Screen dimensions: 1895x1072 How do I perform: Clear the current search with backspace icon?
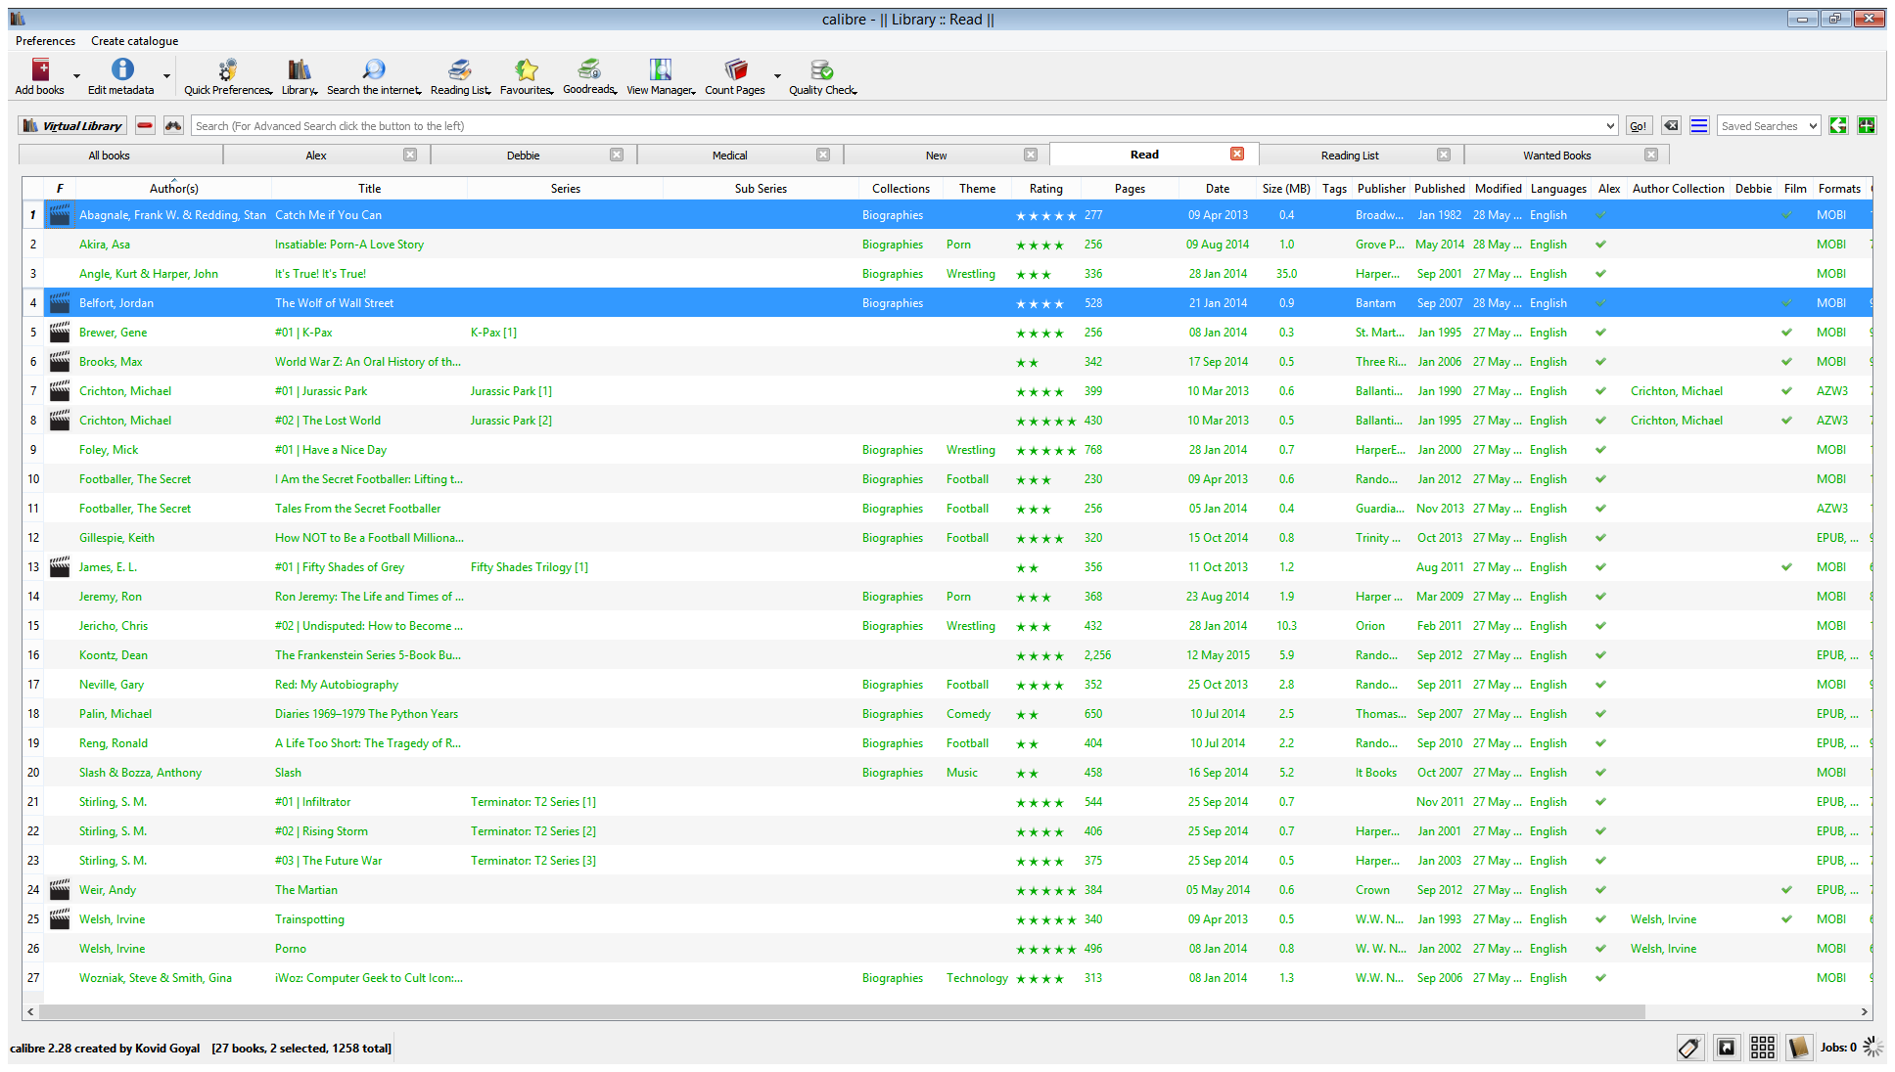(x=1671, y=125)
